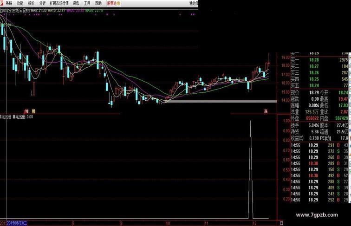Viewport: 351px width, 226px height.
Task: Select the 买四 row price 18.25
Action: point(314,79)
